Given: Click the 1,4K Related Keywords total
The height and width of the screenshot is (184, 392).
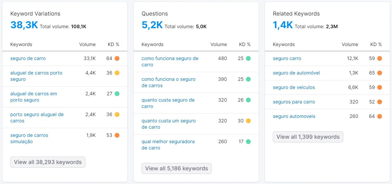Looking at the screenshot, I should click(x=283, y=25).
